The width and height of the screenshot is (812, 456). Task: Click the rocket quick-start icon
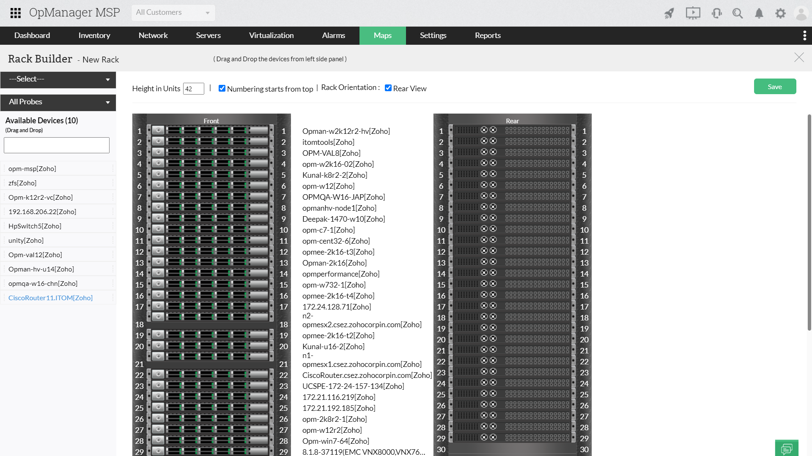coord(669,13)
